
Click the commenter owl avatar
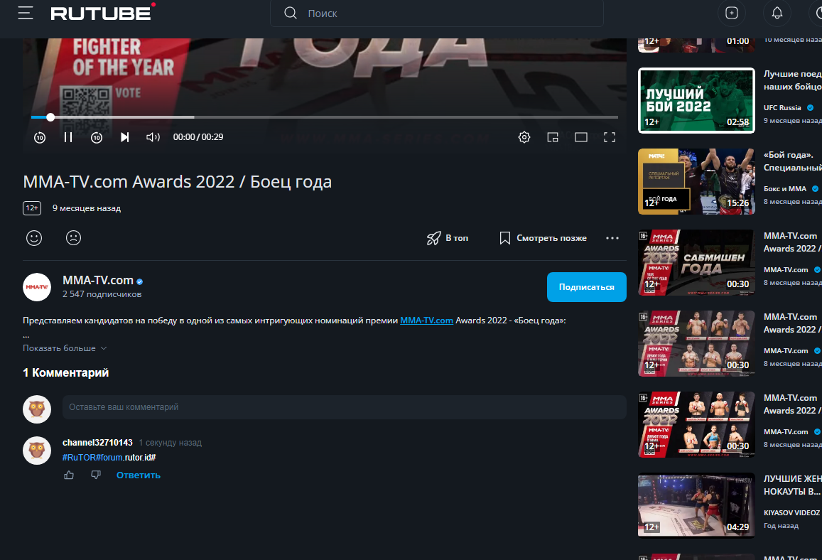pyautogui.click(x=37, y=451)
